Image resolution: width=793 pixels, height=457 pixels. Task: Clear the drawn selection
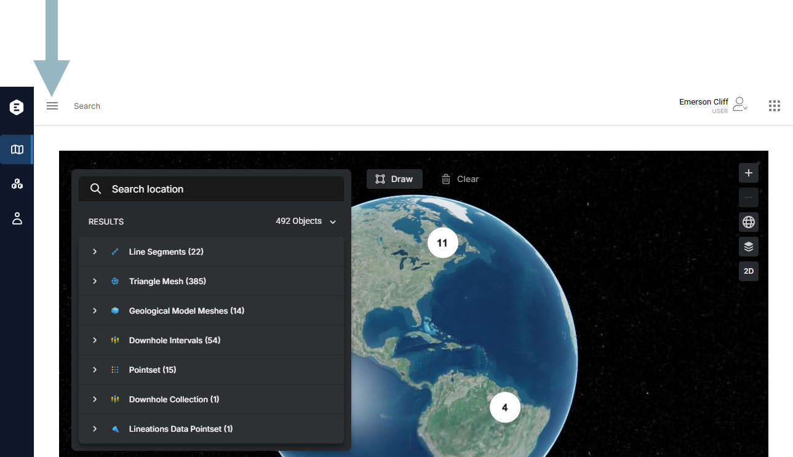(x=460, y=179)
